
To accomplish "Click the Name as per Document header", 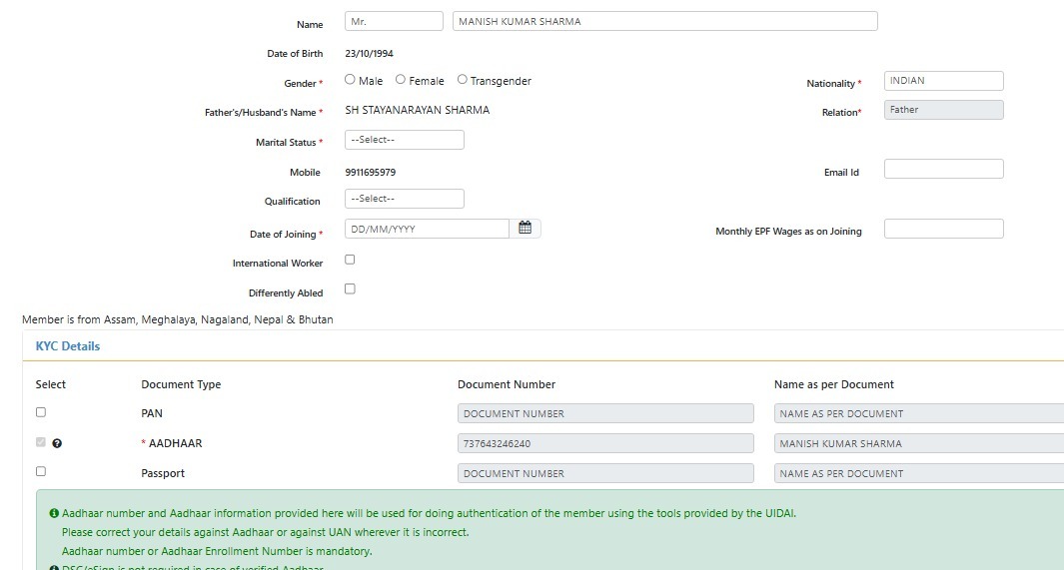I will [x=834, y=384].
